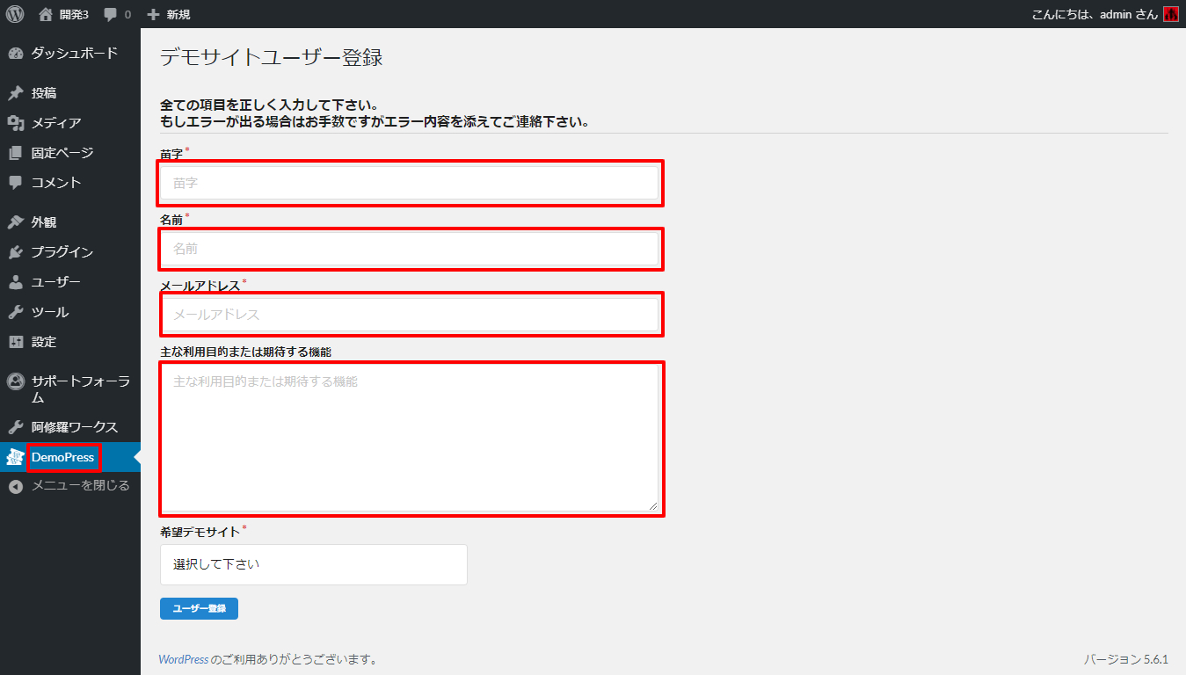The width and height of the screenshot is (1186, 675).
Task: Click the バージョン 5.6.1 footer text
Action: [x=1125, y=659]
